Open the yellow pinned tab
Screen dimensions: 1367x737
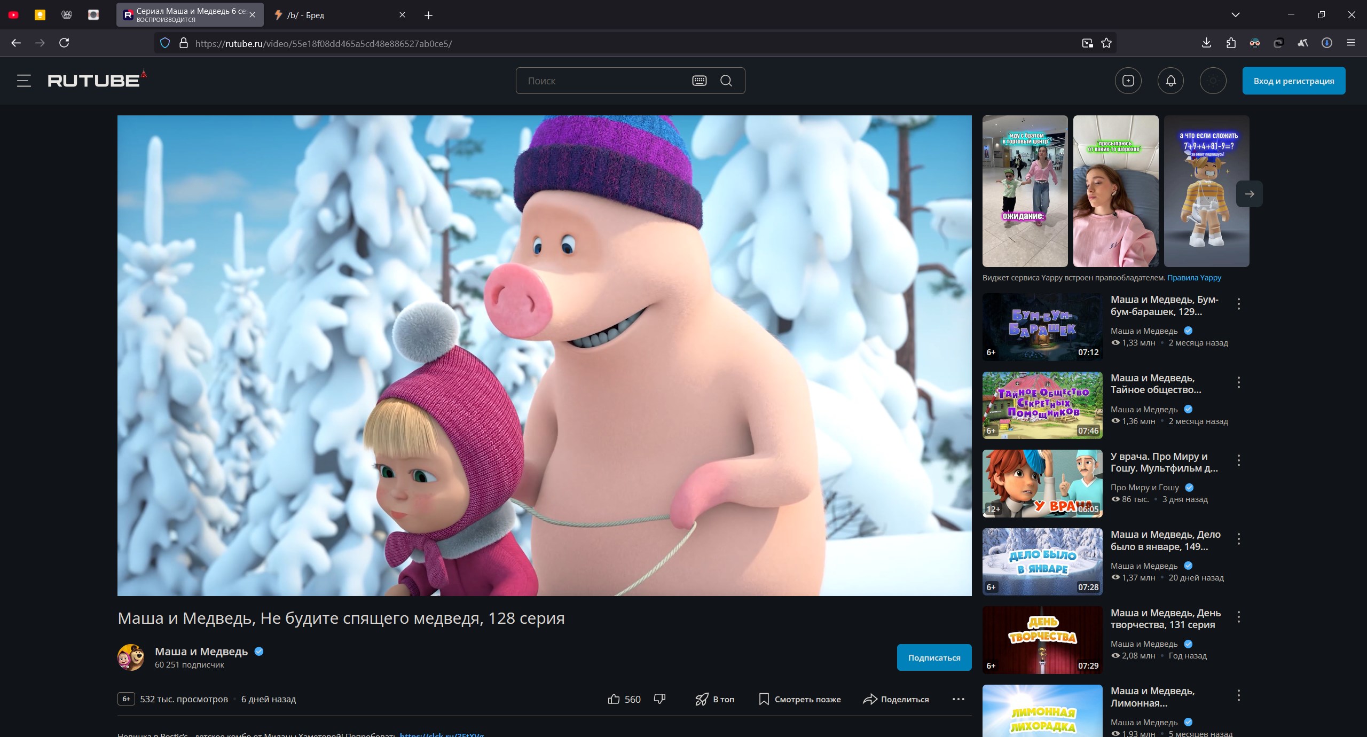(x=40, y=15)
